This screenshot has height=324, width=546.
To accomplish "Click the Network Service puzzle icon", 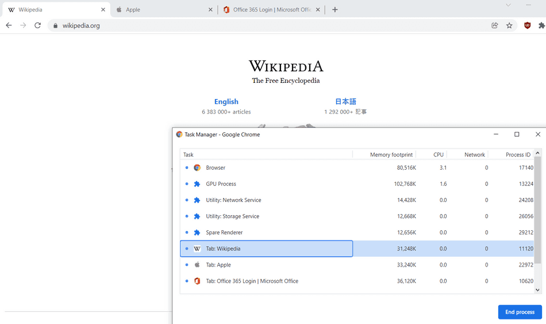I will click(197, 200).
